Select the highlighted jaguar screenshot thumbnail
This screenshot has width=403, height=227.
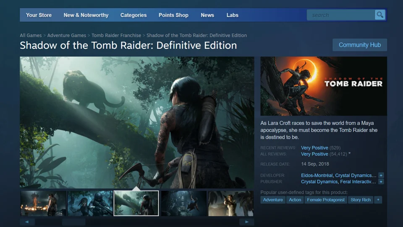(136, 203)
